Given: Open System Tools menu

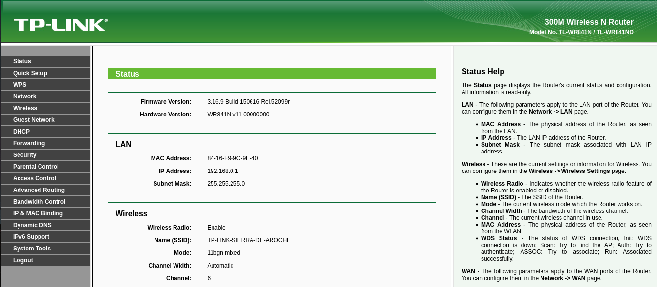Looking at the screenshot, I should pyautogui.click(x=45, y=249).
